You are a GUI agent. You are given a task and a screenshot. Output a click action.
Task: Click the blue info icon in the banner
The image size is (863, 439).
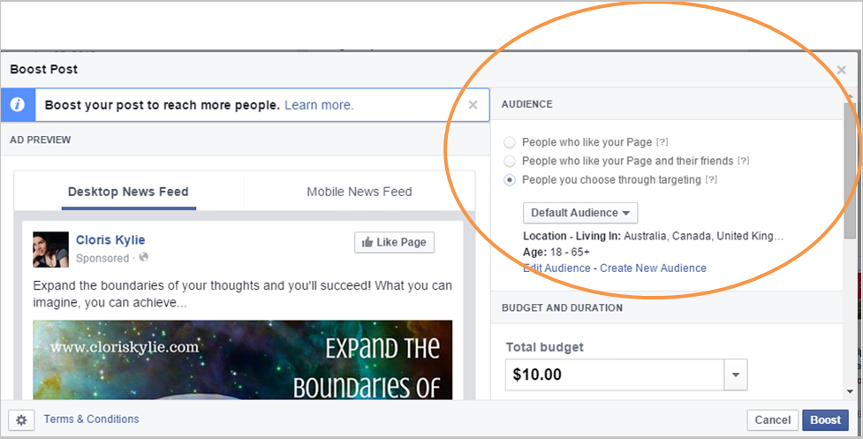[18, 104]
